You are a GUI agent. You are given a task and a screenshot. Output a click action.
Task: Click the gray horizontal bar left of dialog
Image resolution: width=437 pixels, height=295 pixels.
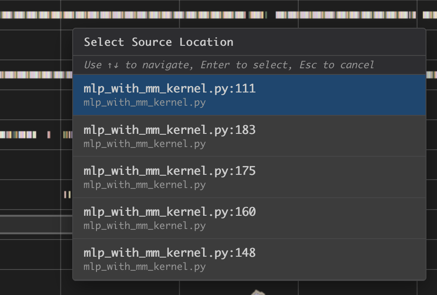[x=35, y=225]
